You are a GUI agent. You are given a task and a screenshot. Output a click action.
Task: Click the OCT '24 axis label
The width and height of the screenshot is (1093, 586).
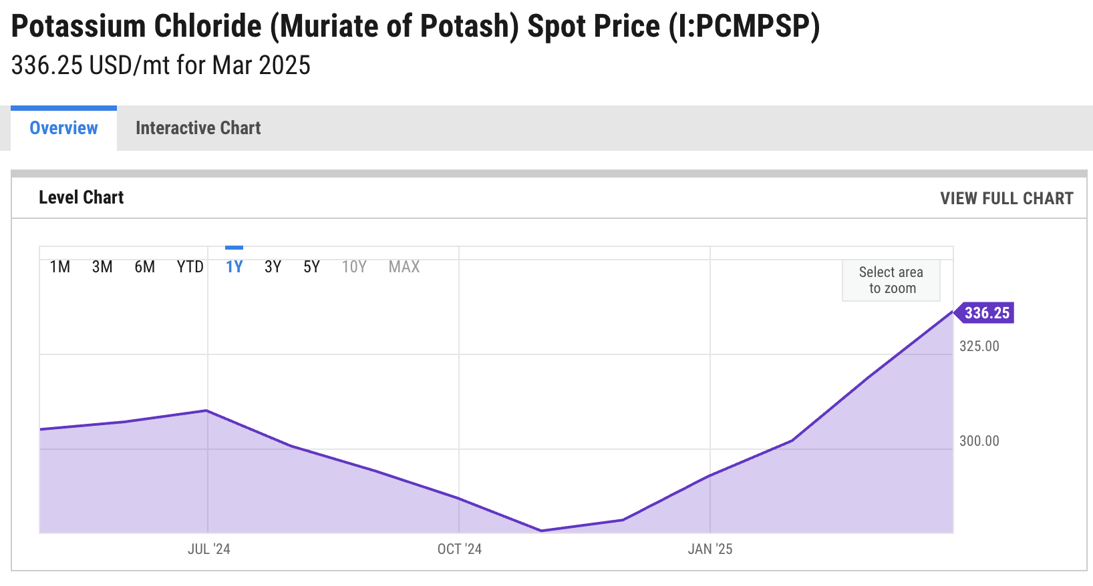pyautogui.click(x=460, y=549)
